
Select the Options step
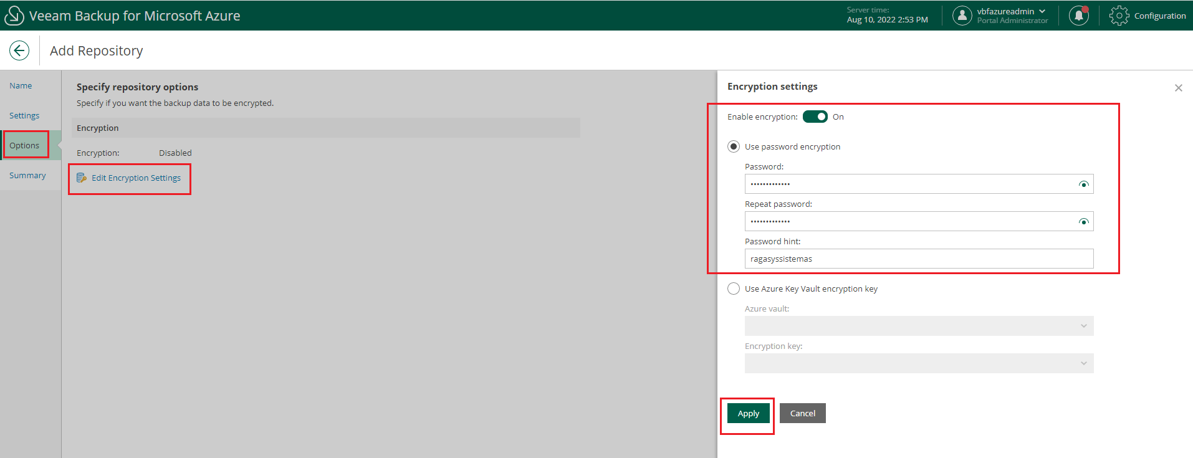tap(24, 145)
